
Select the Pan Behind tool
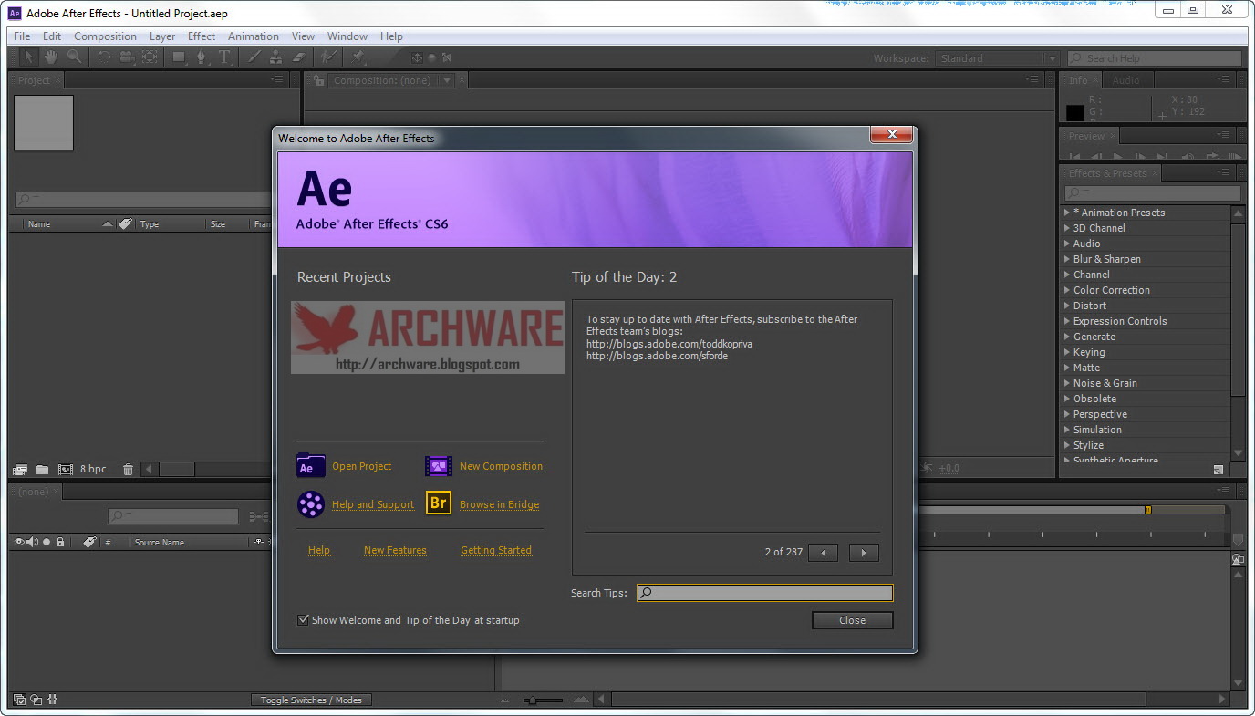click(x=149, y=57)
